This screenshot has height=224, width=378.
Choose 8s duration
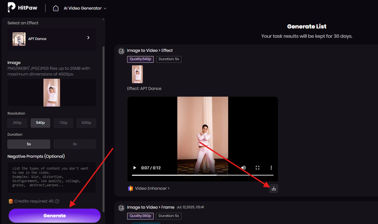[x=75, y=144]
